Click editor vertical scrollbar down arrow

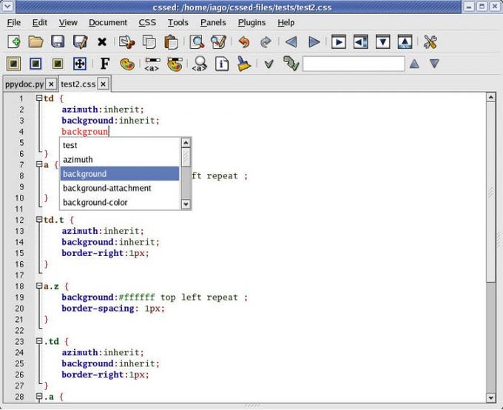point(491,398)
